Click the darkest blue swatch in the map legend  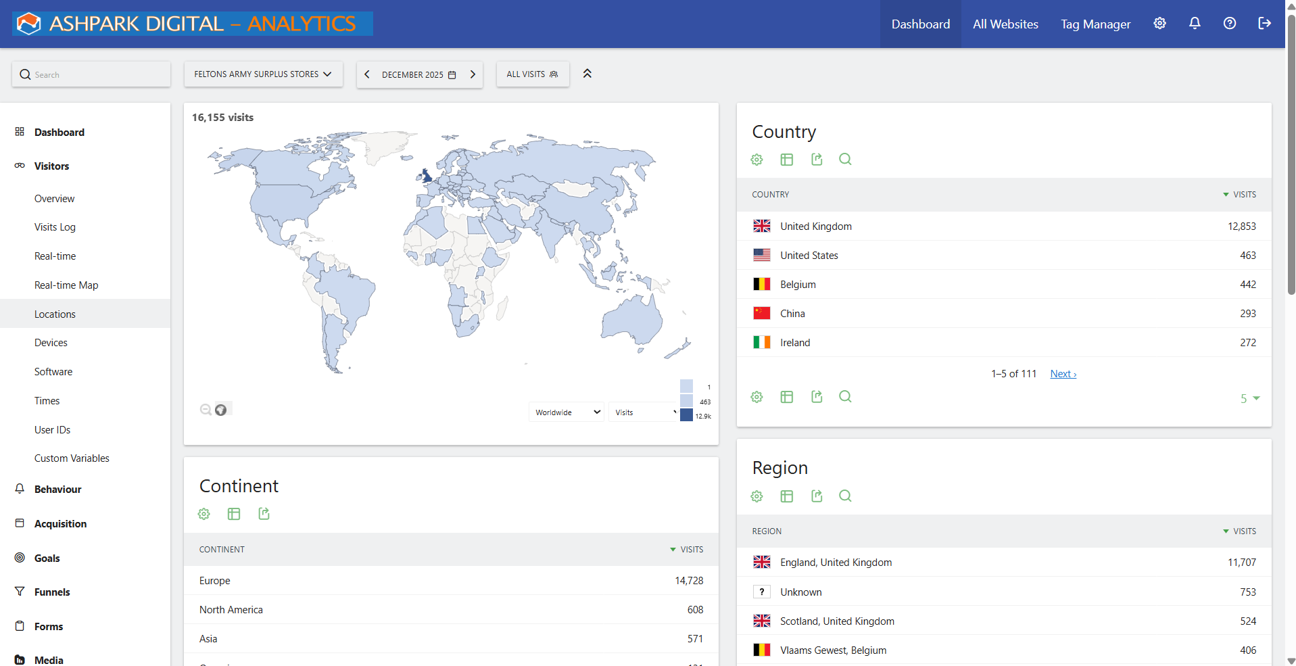click(686, 415)
